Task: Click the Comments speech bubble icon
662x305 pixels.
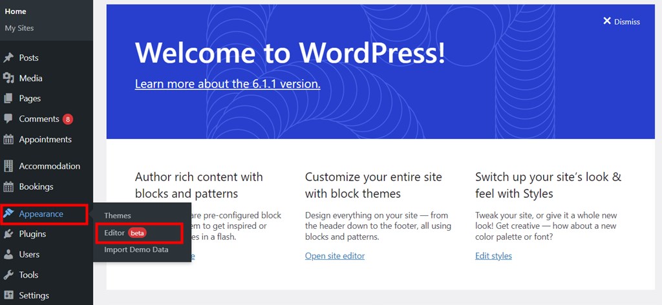Action: point(8,118)
